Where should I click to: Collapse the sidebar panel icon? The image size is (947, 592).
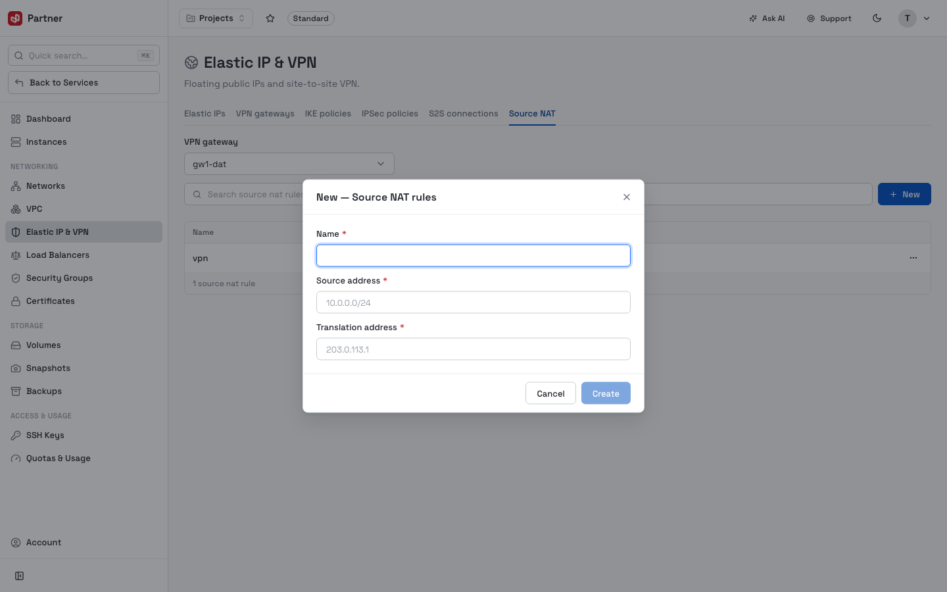20,576
